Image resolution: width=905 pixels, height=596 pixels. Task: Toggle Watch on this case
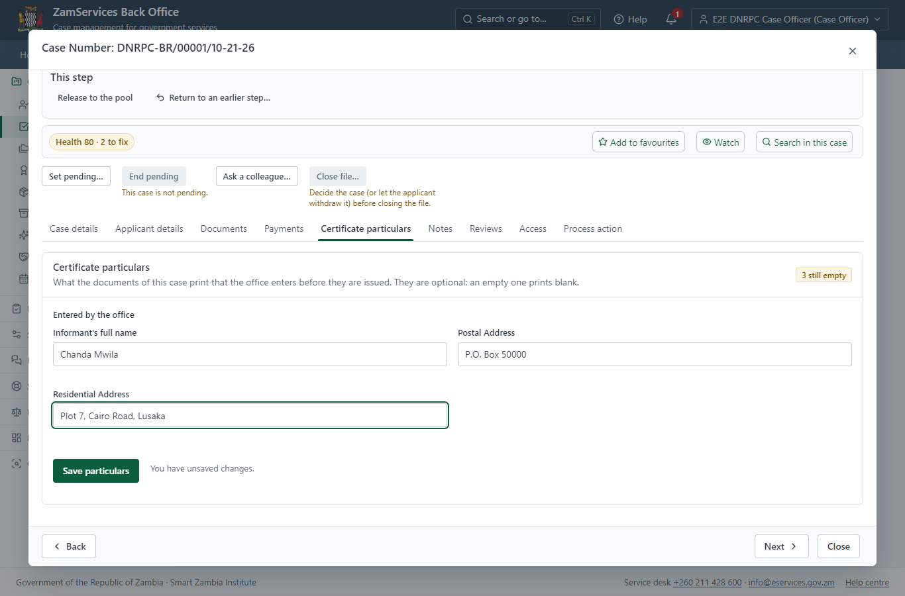(x=720, y=142)
